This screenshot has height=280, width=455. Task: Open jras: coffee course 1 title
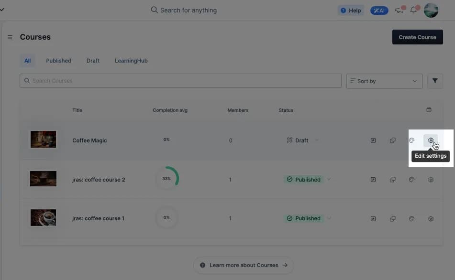[99, 218]
